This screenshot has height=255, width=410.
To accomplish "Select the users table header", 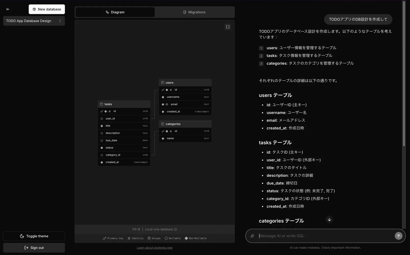I will click(x=185, y=83).
